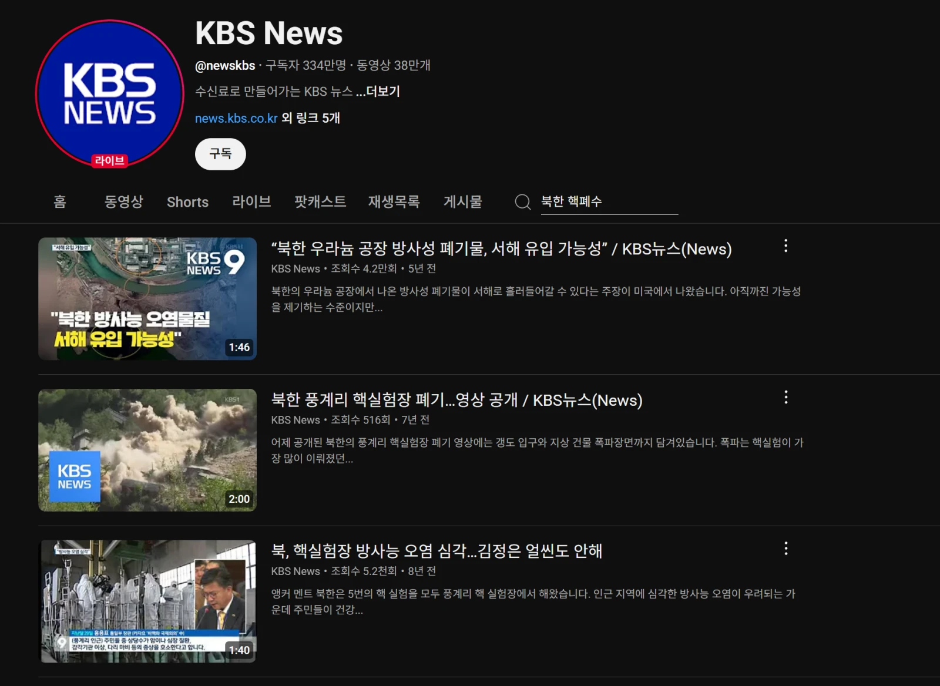The image size is (940, 686).
Task: Open options menu for Punggye-ri demolition video
Action: pyautogui.click(x=785, y=398)
